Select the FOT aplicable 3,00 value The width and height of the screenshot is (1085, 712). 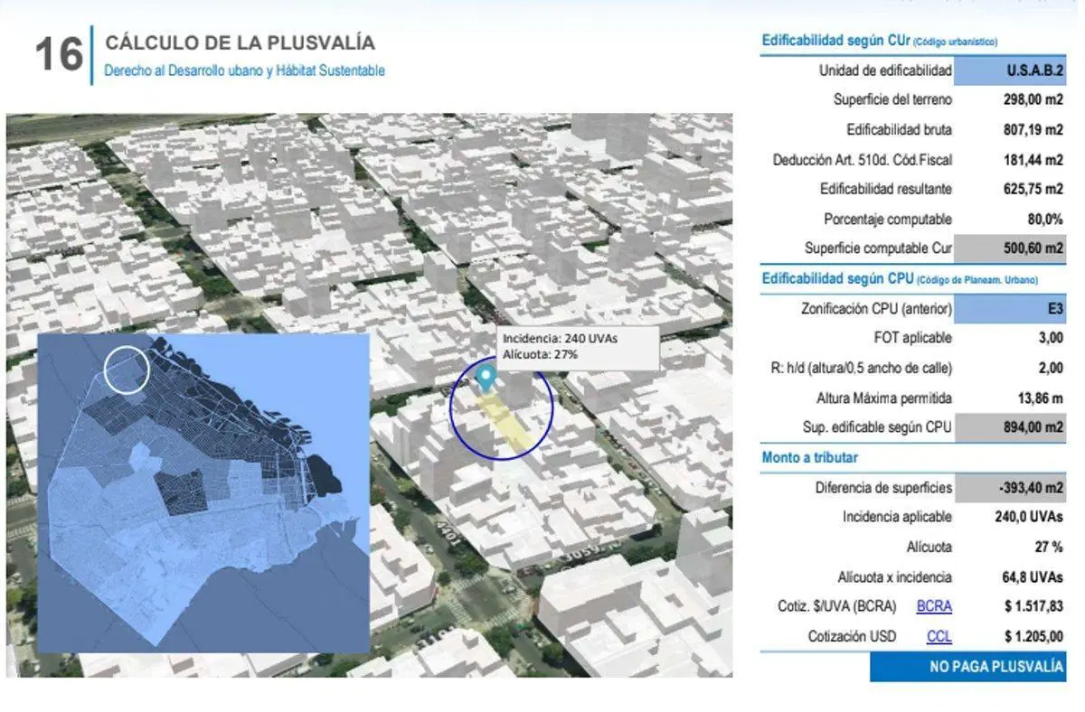point(1050,338)
